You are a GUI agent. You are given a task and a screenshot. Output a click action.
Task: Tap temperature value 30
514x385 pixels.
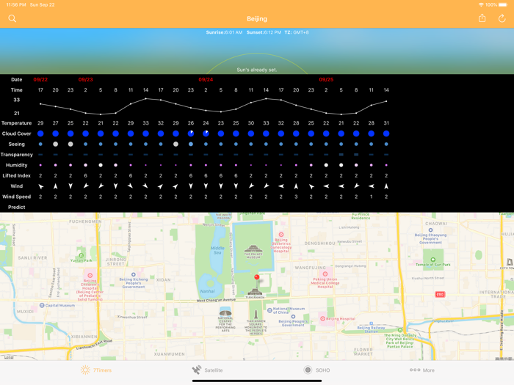click(251, 123)
